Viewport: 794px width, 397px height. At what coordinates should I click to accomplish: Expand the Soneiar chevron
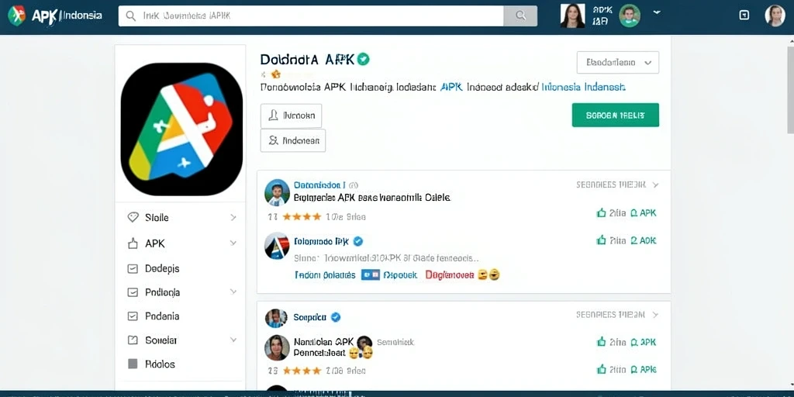click(233, 340)
